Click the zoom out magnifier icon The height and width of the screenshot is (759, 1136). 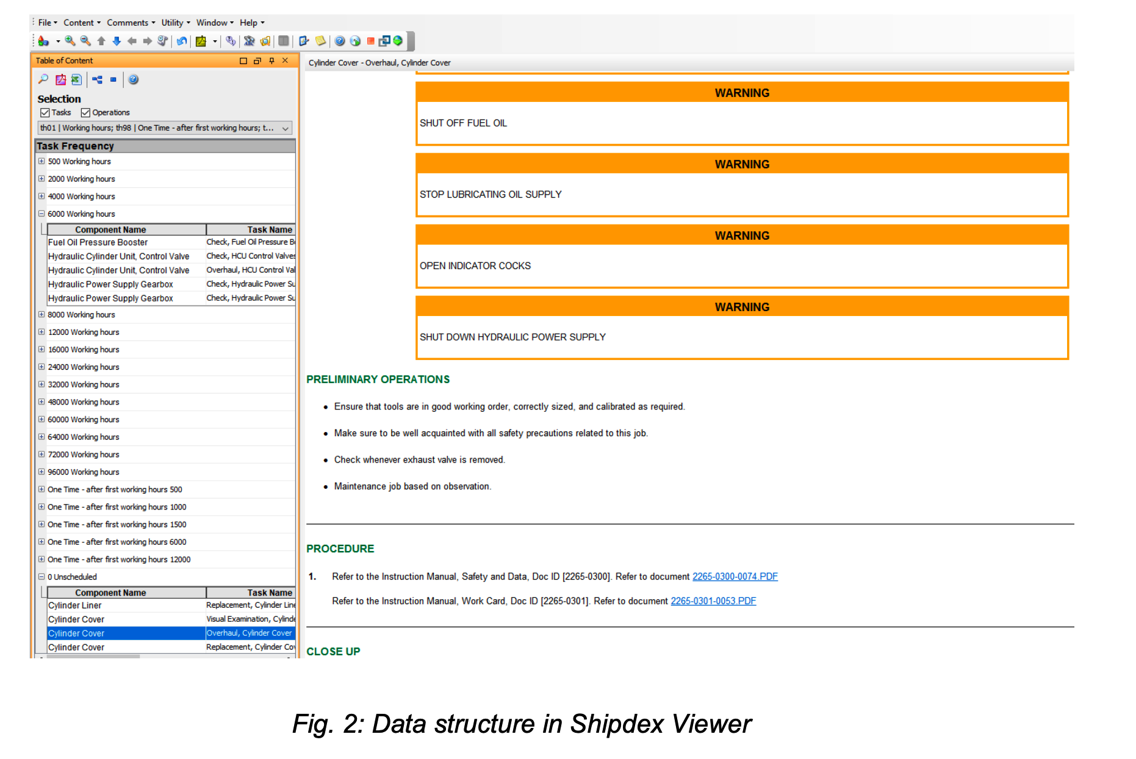pyautogui.click(x=85, y=41)
